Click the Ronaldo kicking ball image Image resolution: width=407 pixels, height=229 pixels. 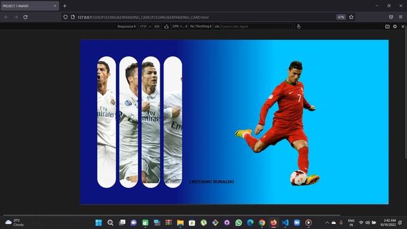coord(278,123)
